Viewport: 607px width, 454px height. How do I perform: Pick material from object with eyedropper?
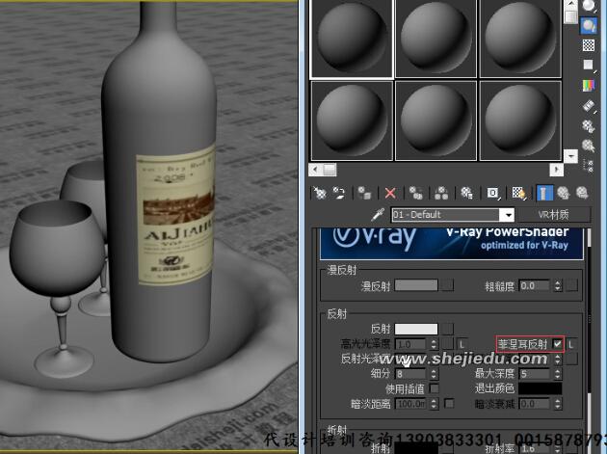379,214
